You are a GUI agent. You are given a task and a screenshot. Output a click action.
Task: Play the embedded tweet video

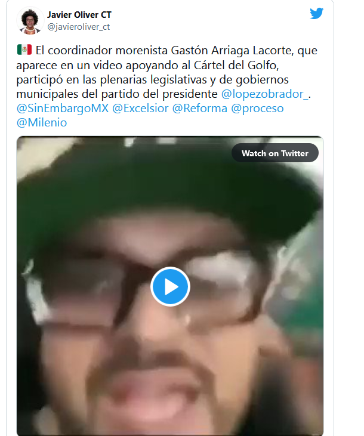[170, 286]
